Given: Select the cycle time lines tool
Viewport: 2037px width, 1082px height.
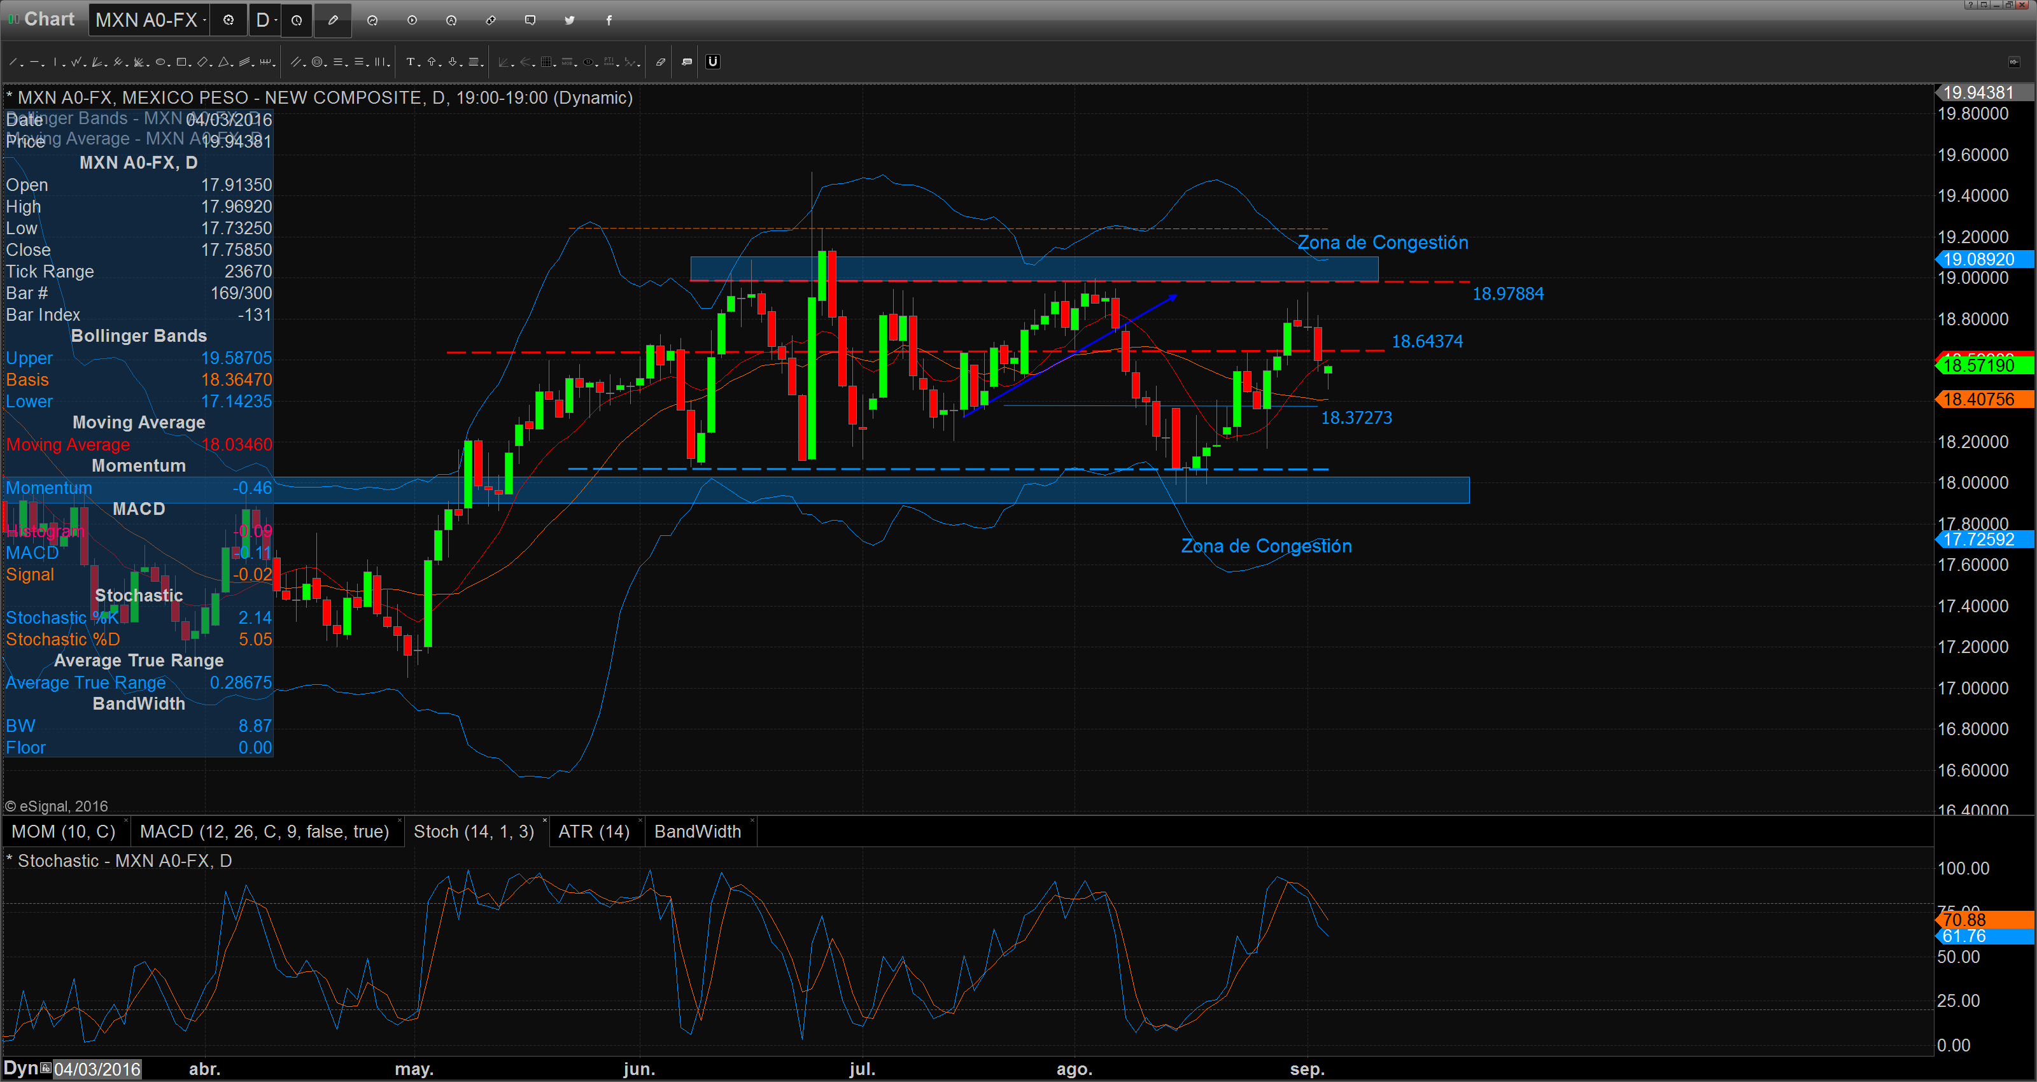Looking at the screenshot, I should click(x=265, y=62).
